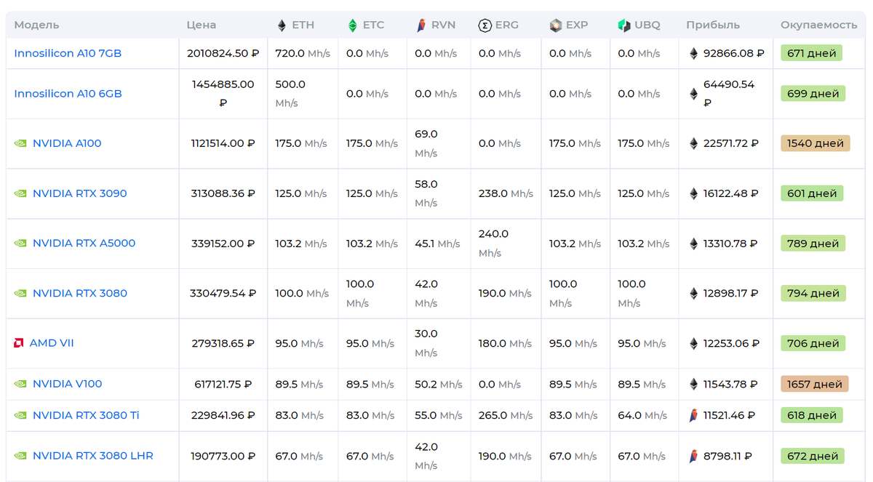Click NVIDIA logo beside RTX 3080 row
The height and width of the screenshot is (482, 873).
tap(20, 294)
